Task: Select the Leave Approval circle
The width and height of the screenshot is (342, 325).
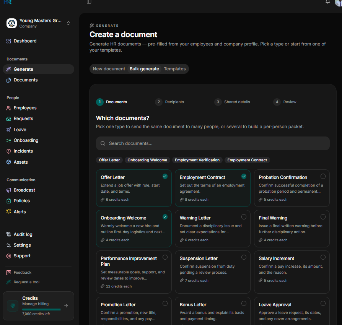Action: coord(323,304)
